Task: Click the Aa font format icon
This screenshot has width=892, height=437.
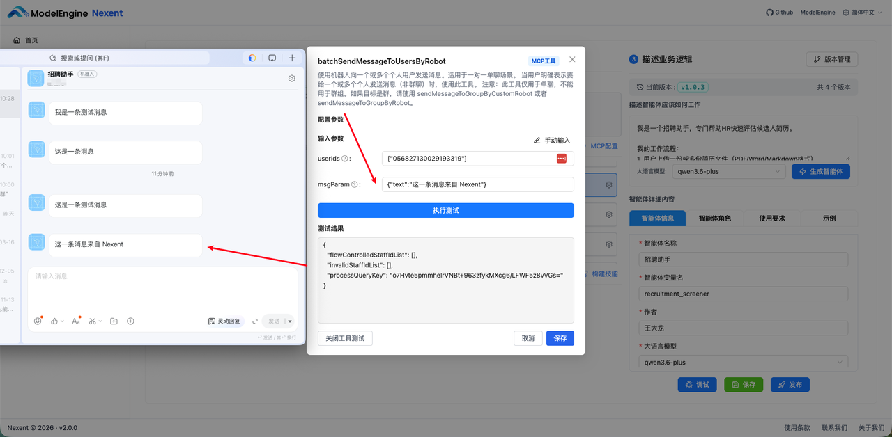Action: coord(76,321)
